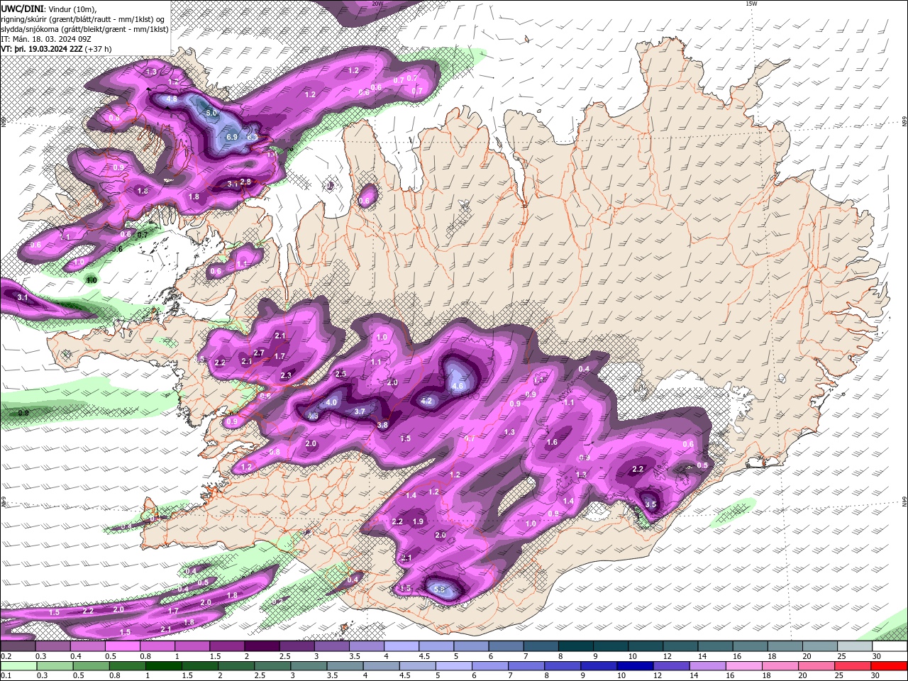Pick snow scale swatch between 4 and 4.5
This screenshot has width=908, height=681.
(x=402, y=646)
